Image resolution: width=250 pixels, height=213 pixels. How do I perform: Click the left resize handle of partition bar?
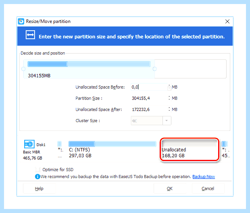point(23,69)
